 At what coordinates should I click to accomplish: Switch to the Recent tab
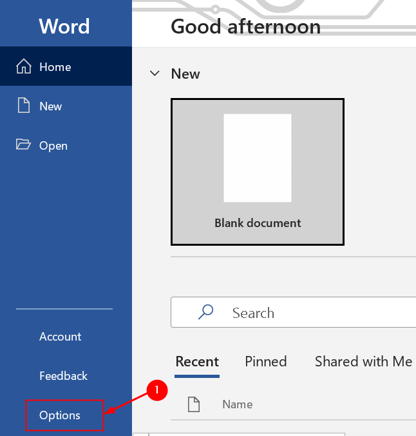(197, 361)
